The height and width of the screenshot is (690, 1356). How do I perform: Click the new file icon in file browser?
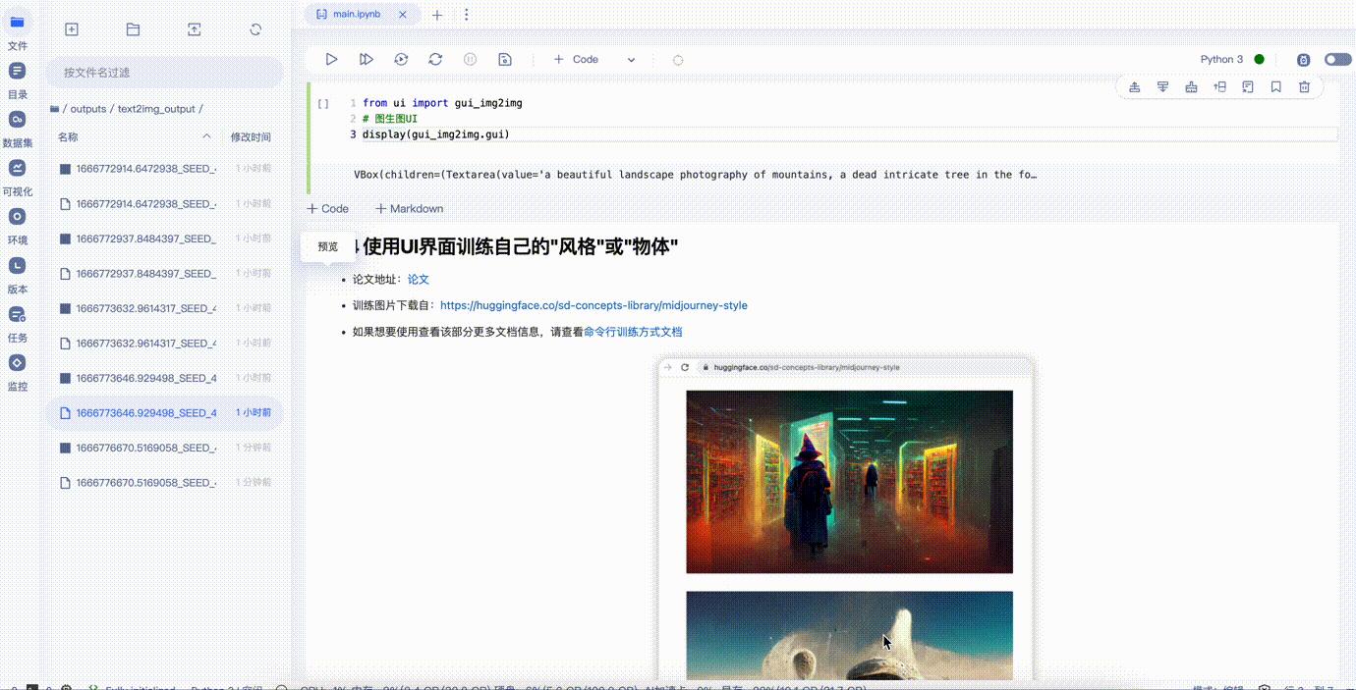click(72, 29)
